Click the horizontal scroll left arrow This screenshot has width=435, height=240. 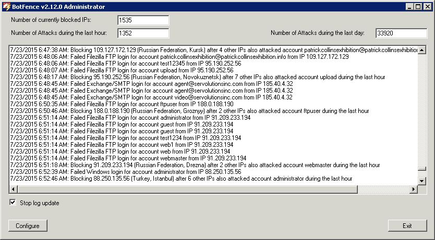[14, 189]
